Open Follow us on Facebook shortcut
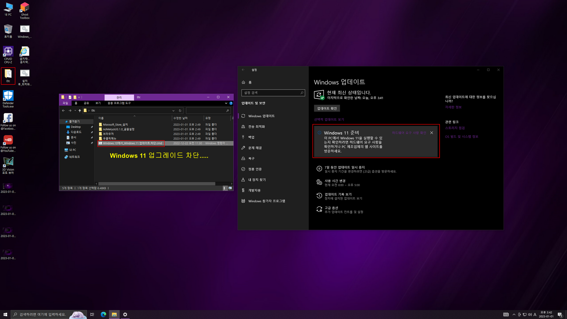 click(x=8, y=122)
